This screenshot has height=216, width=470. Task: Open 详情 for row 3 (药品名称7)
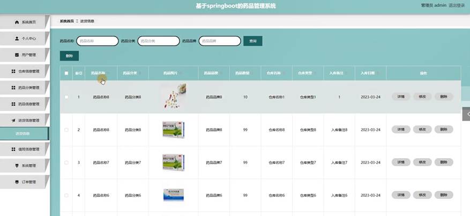[401, 162]
